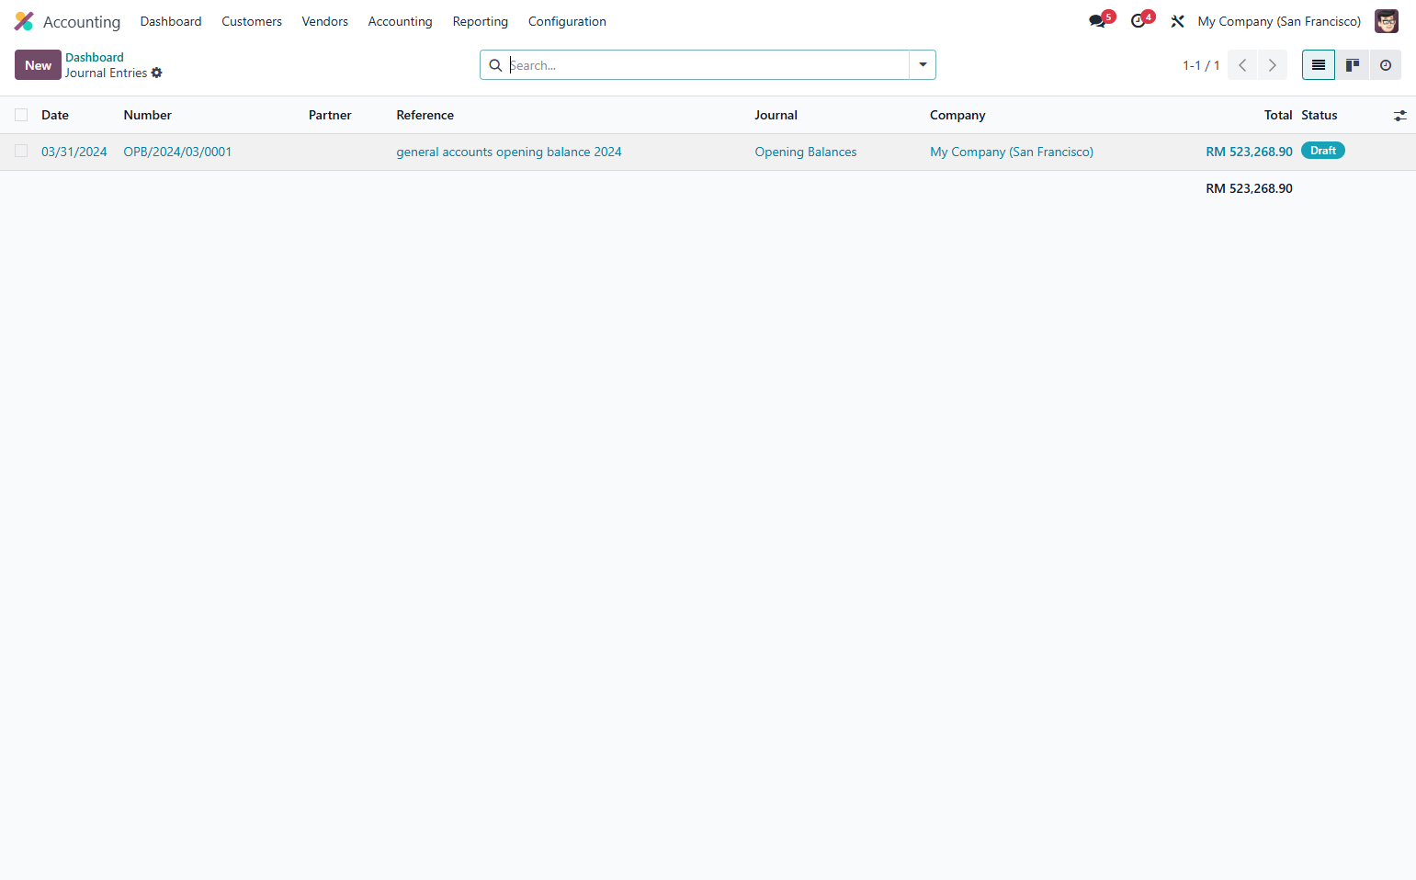Open entry OPB/2024/03/0001

(177, 152)
